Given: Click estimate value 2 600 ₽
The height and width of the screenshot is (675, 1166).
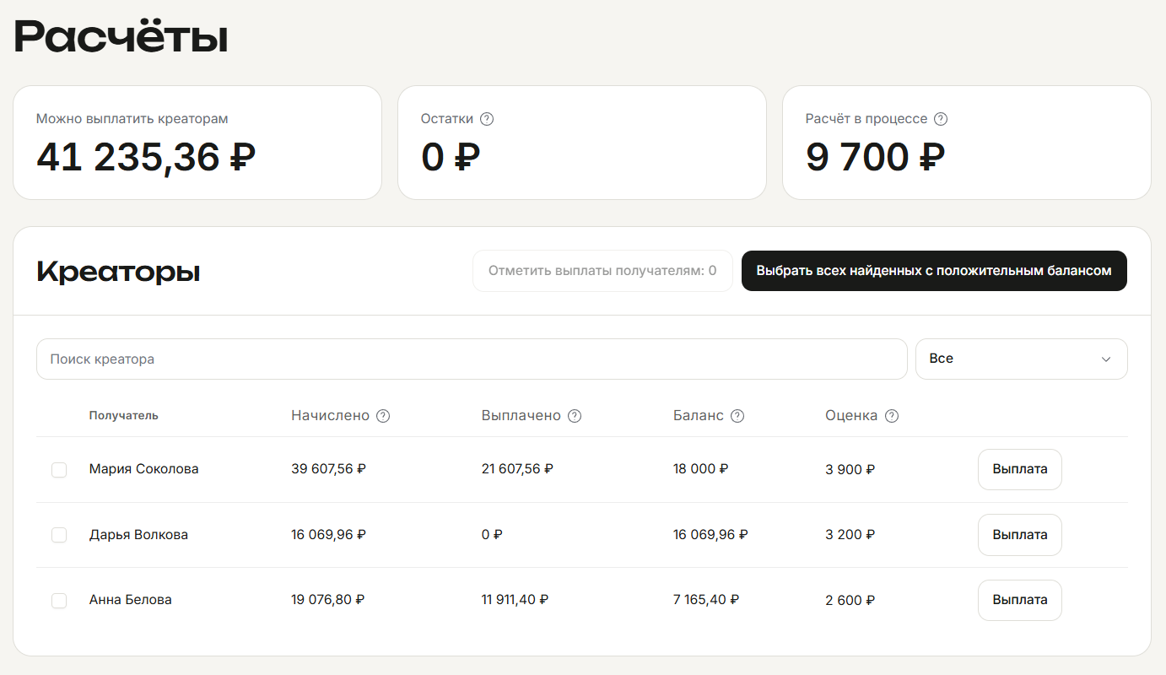Looking at the screenshot, I should (x=850, y=601).
